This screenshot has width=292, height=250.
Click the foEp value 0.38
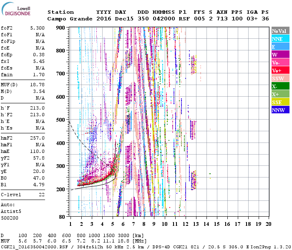pyautogui.click(x=39, y=55)
